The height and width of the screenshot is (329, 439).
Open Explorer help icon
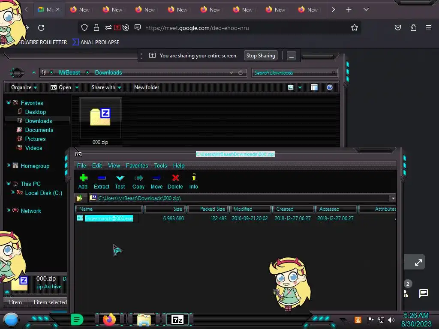330,87
